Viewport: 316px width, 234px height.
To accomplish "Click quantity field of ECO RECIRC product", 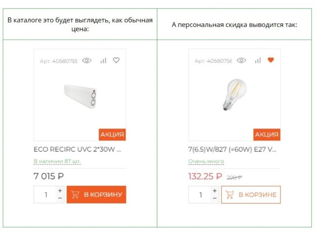I will click(x=46, y=194).
